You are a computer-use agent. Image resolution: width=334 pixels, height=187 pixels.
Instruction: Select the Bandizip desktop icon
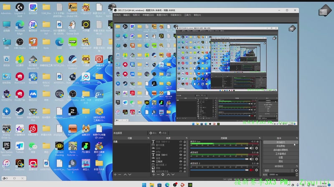tap(6, 113)
